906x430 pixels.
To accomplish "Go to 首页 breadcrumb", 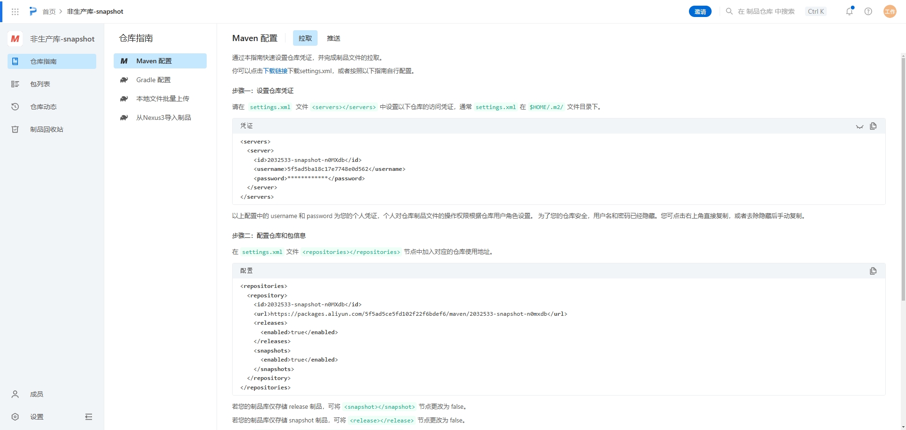I will click(x=49, y=12).
